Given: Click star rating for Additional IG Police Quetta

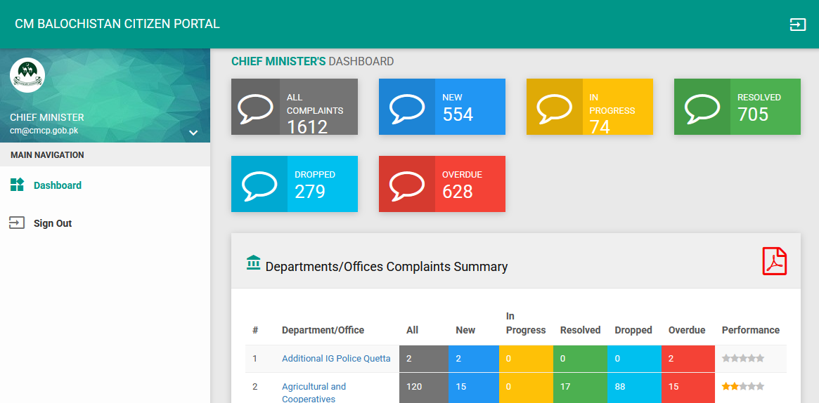Looking at the screenshot, I should (x=742, y=358).
